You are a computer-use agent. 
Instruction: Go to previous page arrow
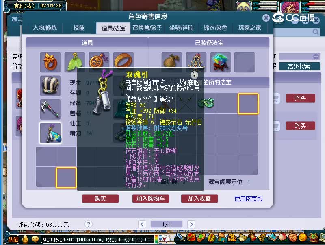tap(142, 224)
